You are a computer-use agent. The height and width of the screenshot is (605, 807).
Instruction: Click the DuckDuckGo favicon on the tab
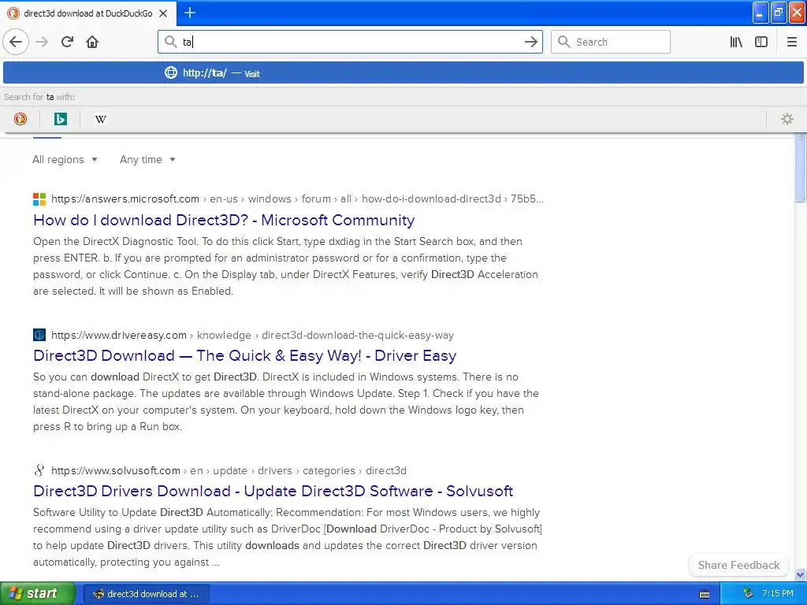(x=13, y=13)
